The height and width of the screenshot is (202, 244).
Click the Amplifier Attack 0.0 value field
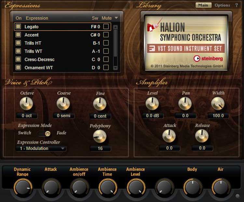(x=169, y=148)
